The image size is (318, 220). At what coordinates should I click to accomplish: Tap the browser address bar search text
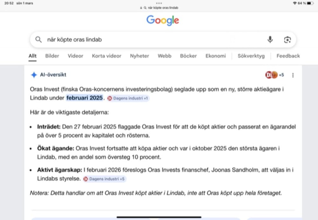tap(163, 8)
